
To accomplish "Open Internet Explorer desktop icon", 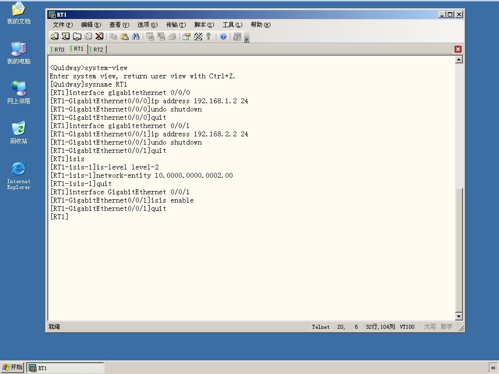I will tap(19, 175).
